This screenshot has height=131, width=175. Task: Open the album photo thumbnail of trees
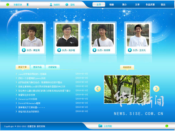point(127,89)
